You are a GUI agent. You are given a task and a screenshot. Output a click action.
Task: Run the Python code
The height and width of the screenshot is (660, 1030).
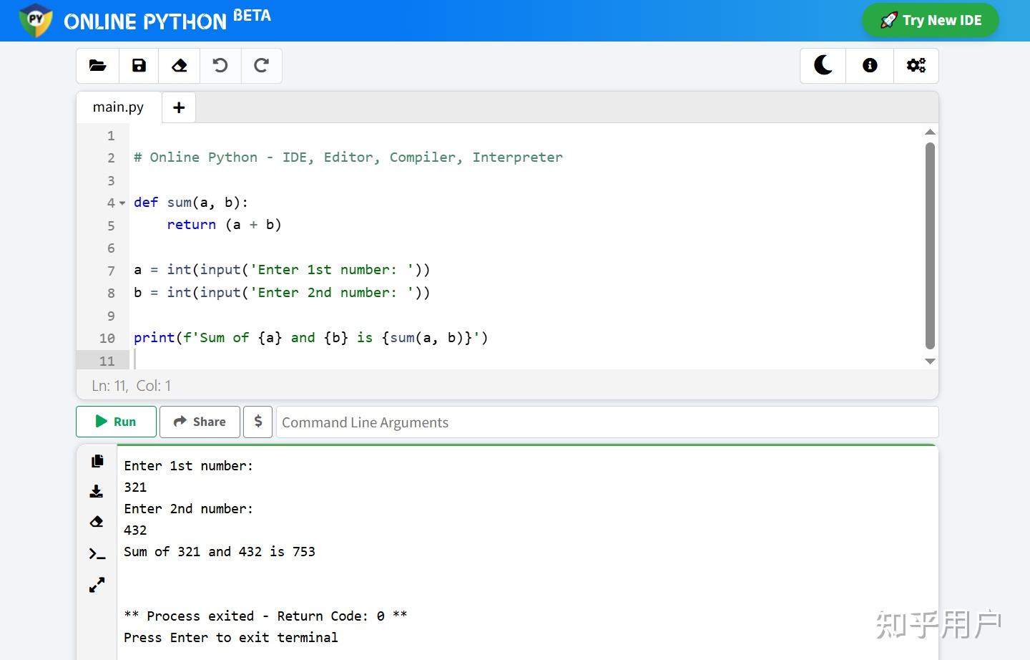pyautogui.click(x=116, y=422)
